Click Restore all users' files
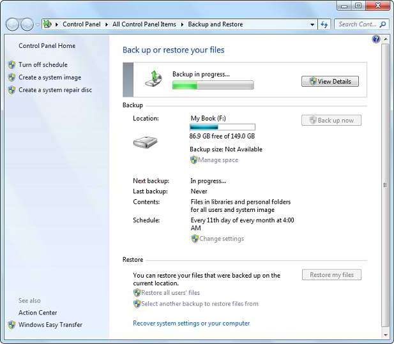The width and height of the screenshot is (394, 344). [170, 293]
